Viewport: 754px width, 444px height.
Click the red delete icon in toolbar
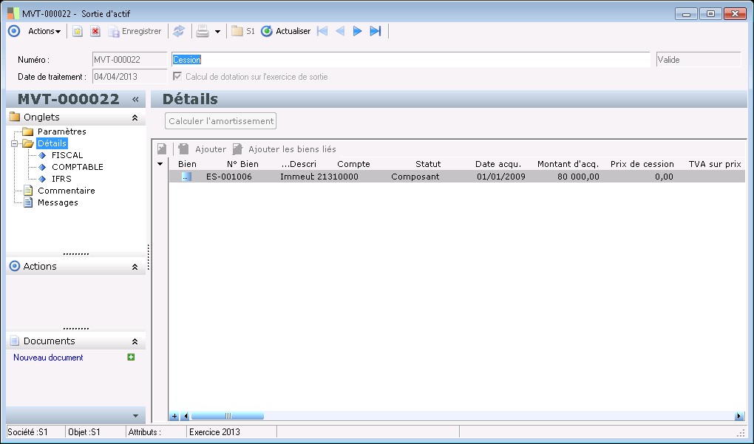[x=95, y=31]
